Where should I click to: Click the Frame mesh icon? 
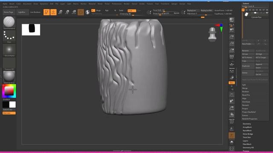[232, 95]
